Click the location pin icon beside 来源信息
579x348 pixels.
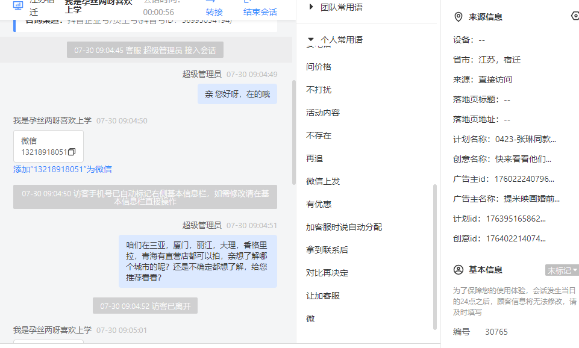(459, 17)
